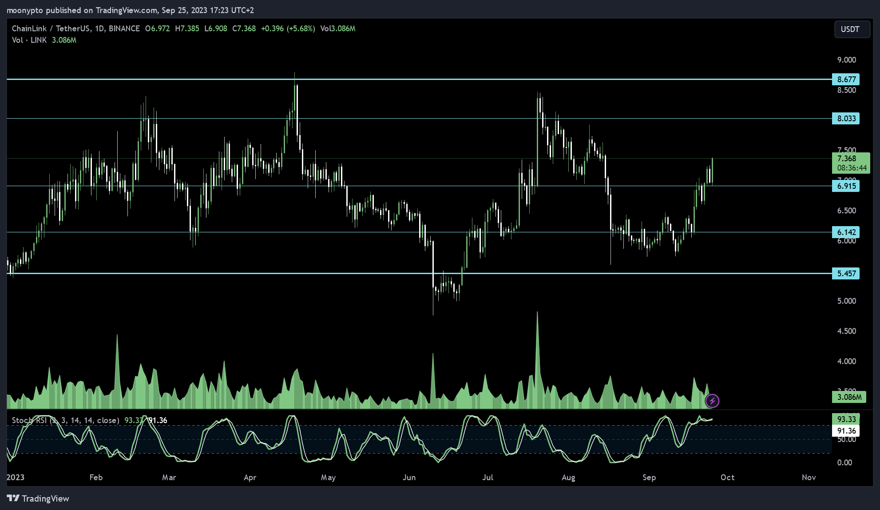
Task: Click the Aug label on time axis
Action: pos(568,478)
